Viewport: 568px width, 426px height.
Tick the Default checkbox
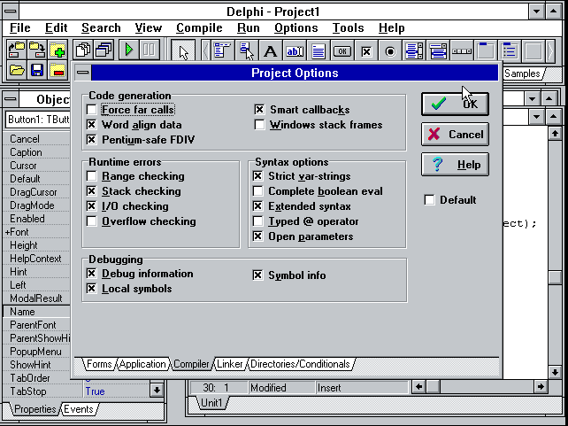[x=430, y=200]
